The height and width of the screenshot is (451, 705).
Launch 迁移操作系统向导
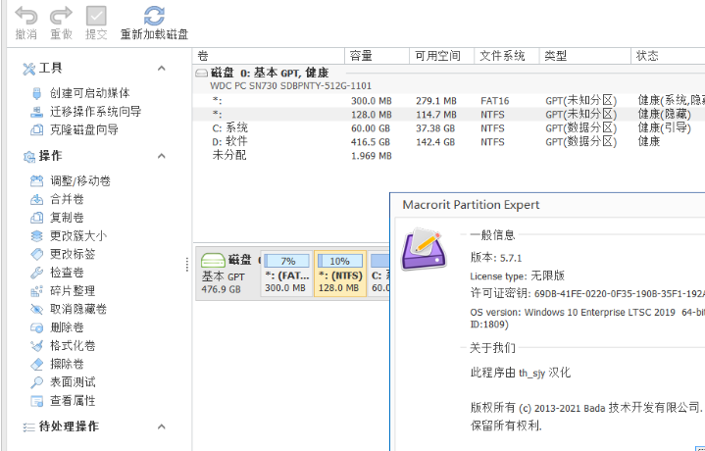(95, 112)
